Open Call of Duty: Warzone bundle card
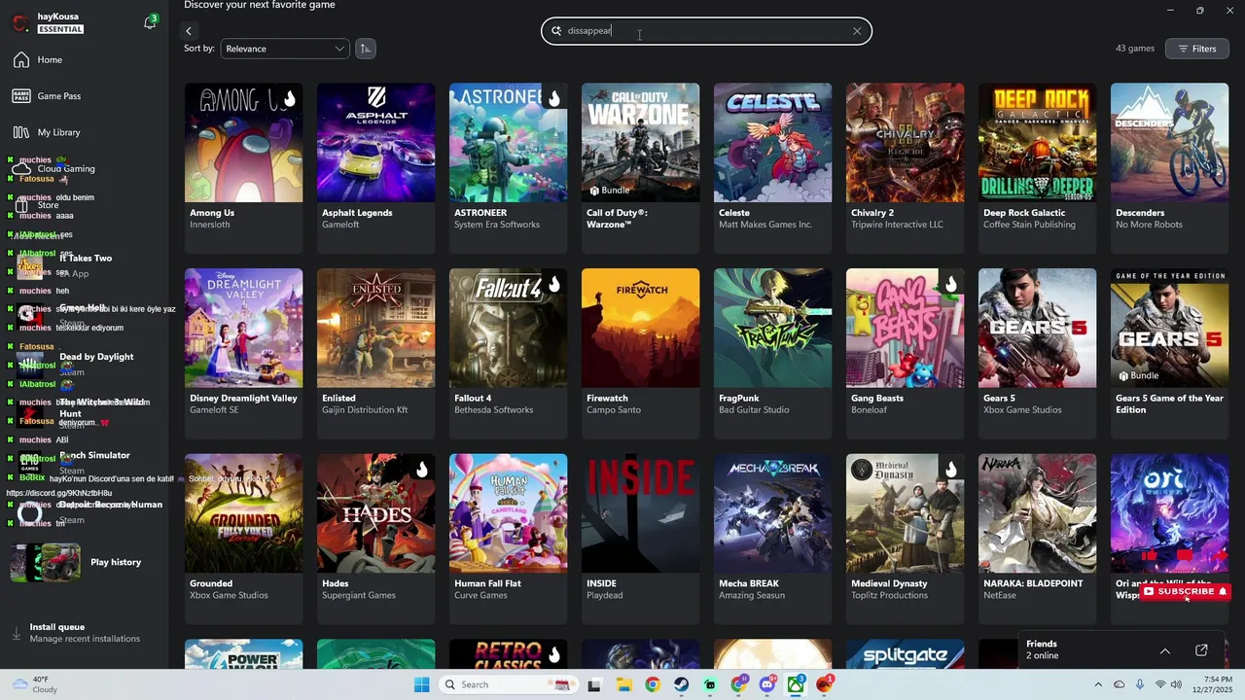 click(640, 167)
